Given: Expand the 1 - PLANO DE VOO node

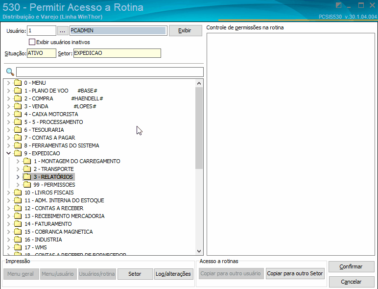Looking at the screenshot, I should (x=8, y=91).
